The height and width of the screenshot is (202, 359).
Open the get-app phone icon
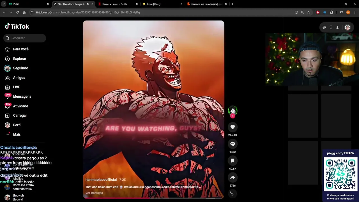click(x=331, y=27)
